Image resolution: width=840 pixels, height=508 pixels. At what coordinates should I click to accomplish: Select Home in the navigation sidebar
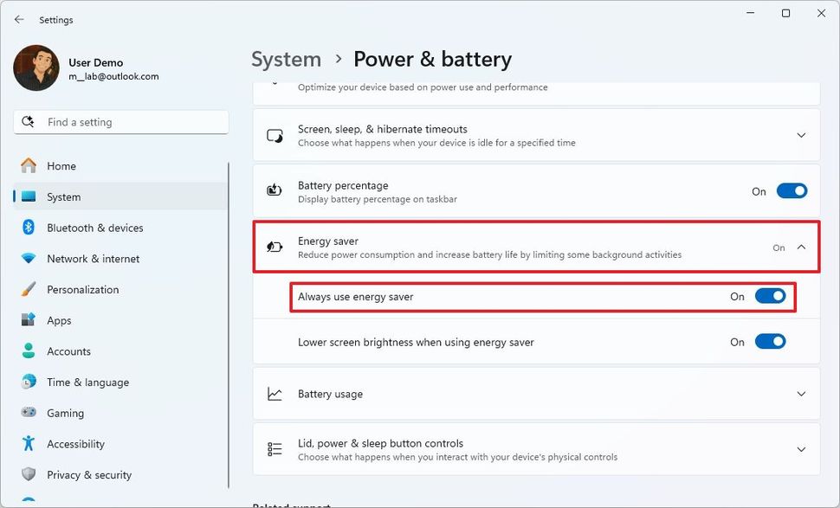coord(61,165)
